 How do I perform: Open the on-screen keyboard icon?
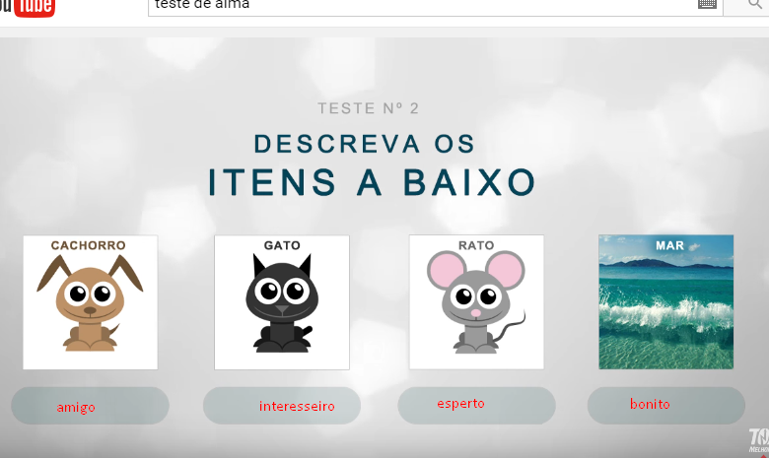tap(707, 4)
